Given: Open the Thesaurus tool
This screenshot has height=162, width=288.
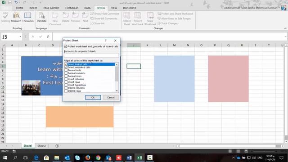Looking at the screenshot, I should (x=28, y=17).
